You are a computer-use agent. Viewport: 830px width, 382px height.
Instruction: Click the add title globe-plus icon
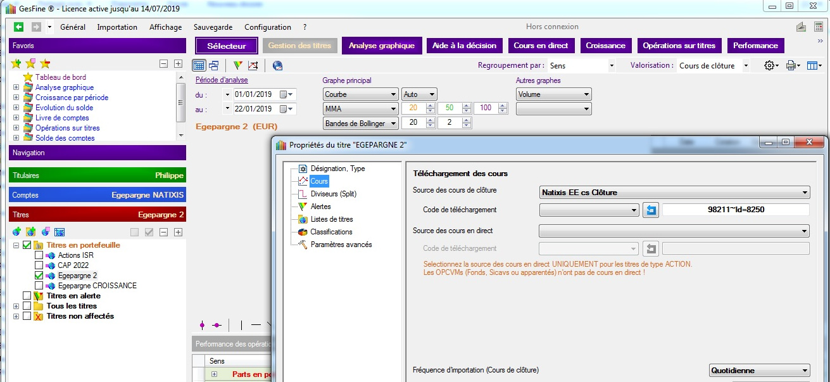16,232
